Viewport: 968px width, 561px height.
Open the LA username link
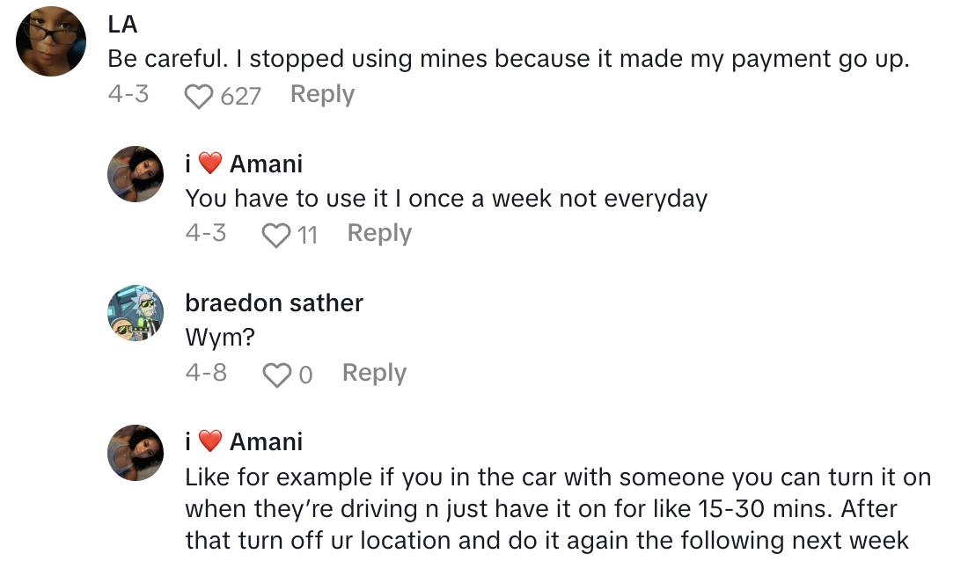click(122, 25)
